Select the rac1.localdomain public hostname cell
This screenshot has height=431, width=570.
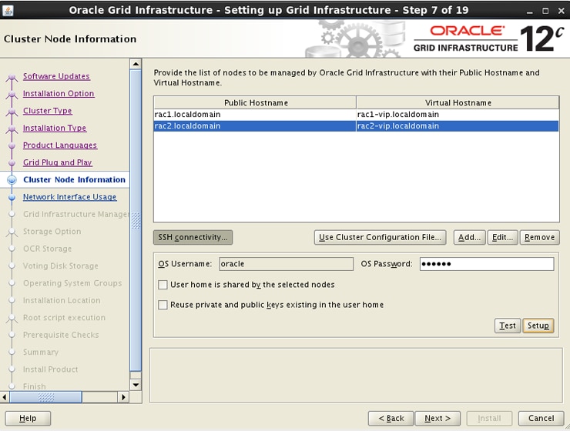coord(255,115)
